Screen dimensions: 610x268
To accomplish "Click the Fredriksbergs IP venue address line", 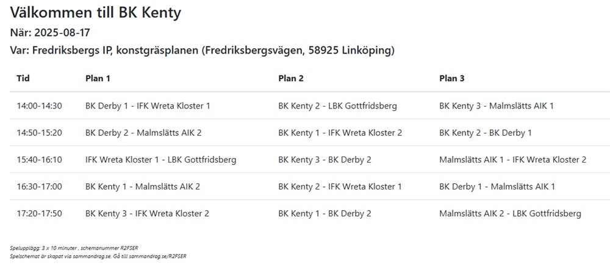I will click(x=202, y=51).
